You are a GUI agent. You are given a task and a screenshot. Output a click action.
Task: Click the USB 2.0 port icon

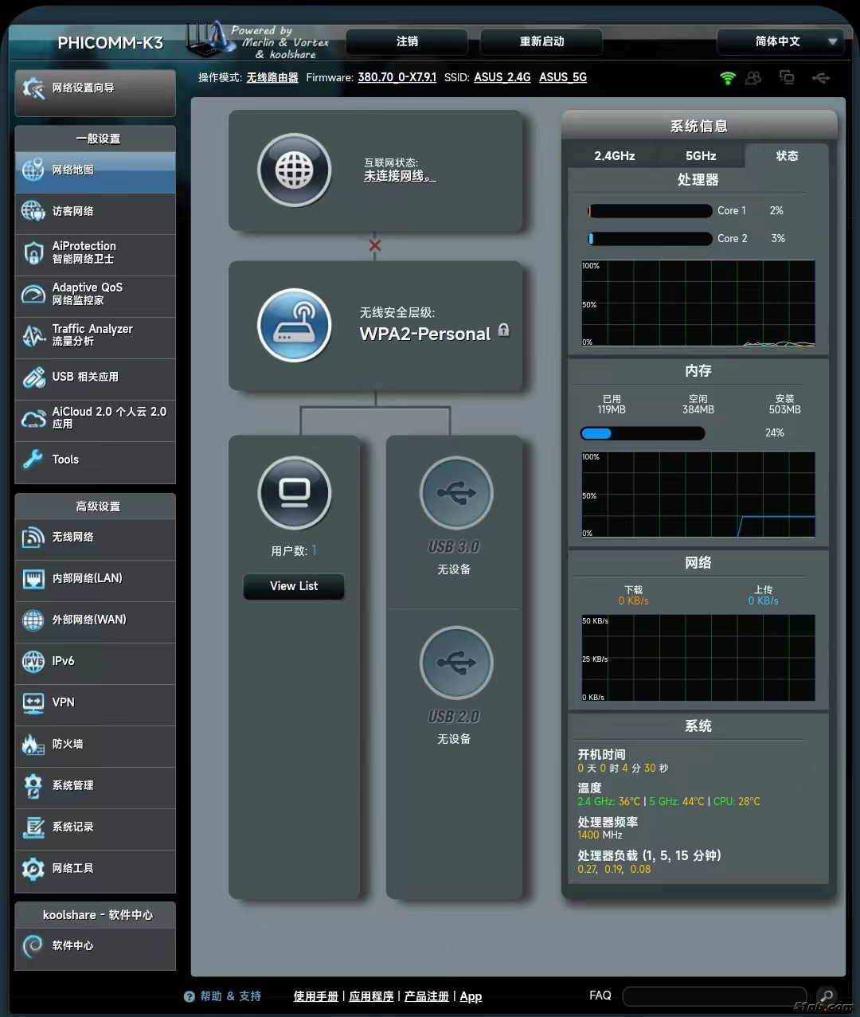[x=456, y=663]
